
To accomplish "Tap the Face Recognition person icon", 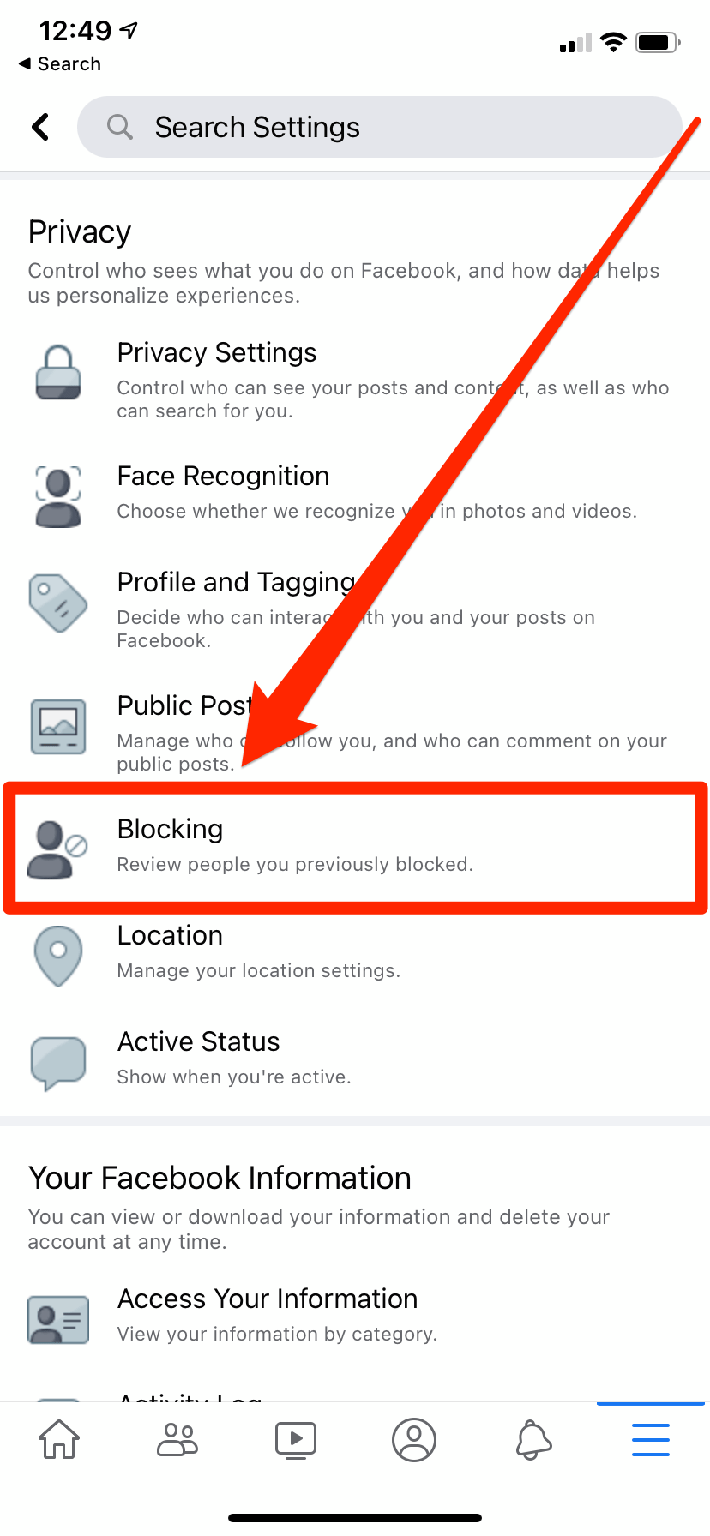I will tap(58, 495).
